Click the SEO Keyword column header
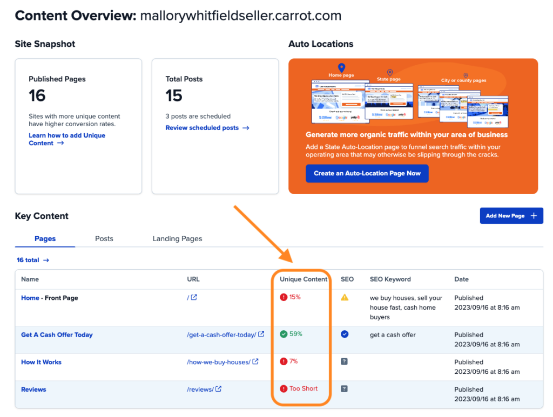Screen dimensions: 553x417 (390, 279)
